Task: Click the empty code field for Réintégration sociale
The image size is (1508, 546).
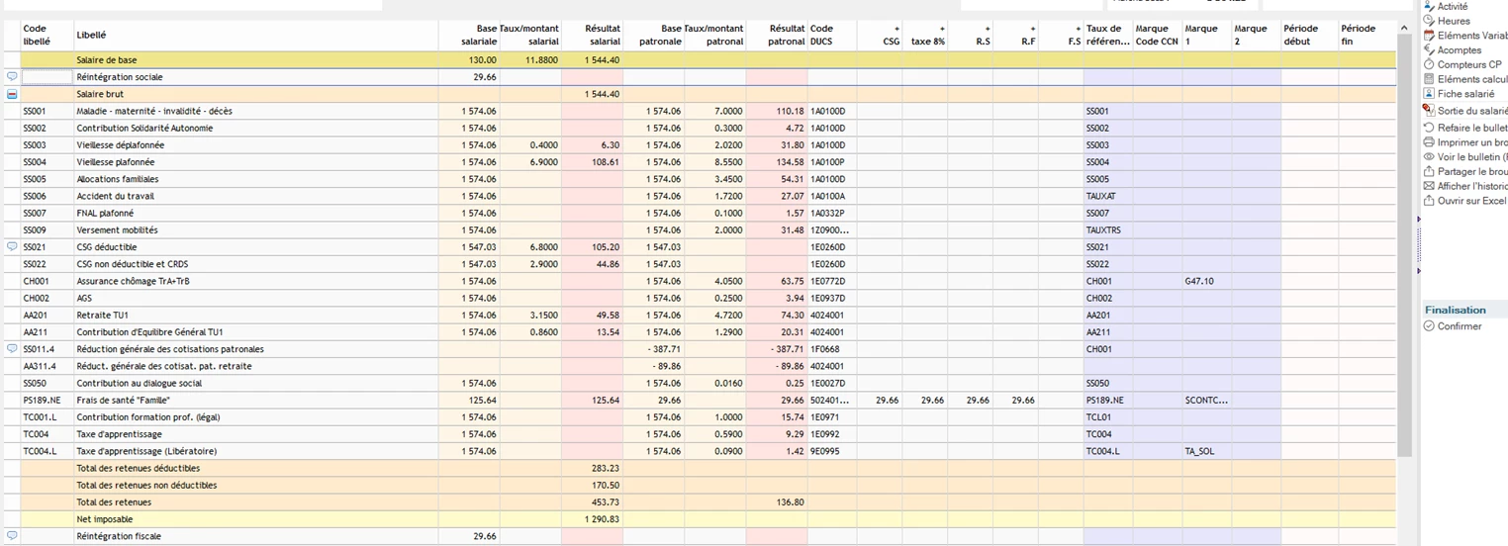Action: coord(47,77)
